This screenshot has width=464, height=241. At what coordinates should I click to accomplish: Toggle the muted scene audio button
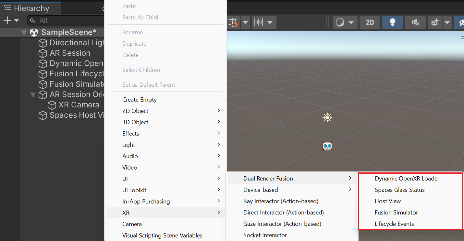click(415, 22)
